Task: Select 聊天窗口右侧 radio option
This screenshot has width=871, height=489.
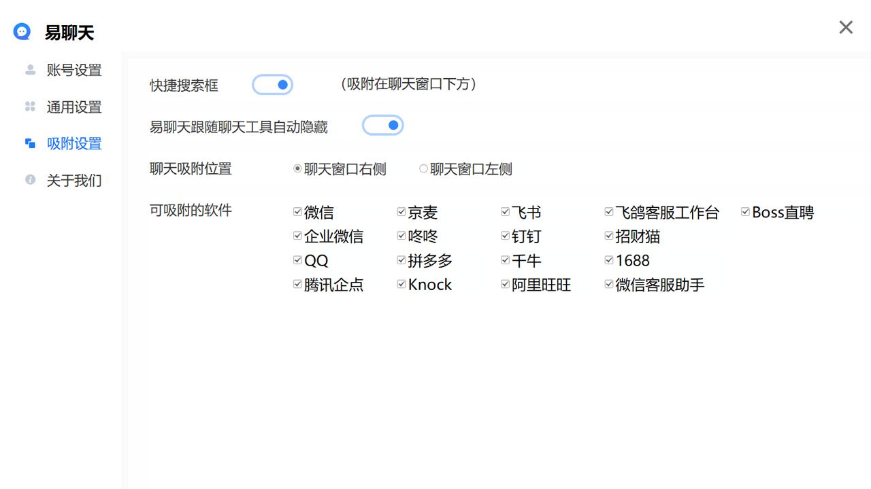Action: tap(297, 169)
